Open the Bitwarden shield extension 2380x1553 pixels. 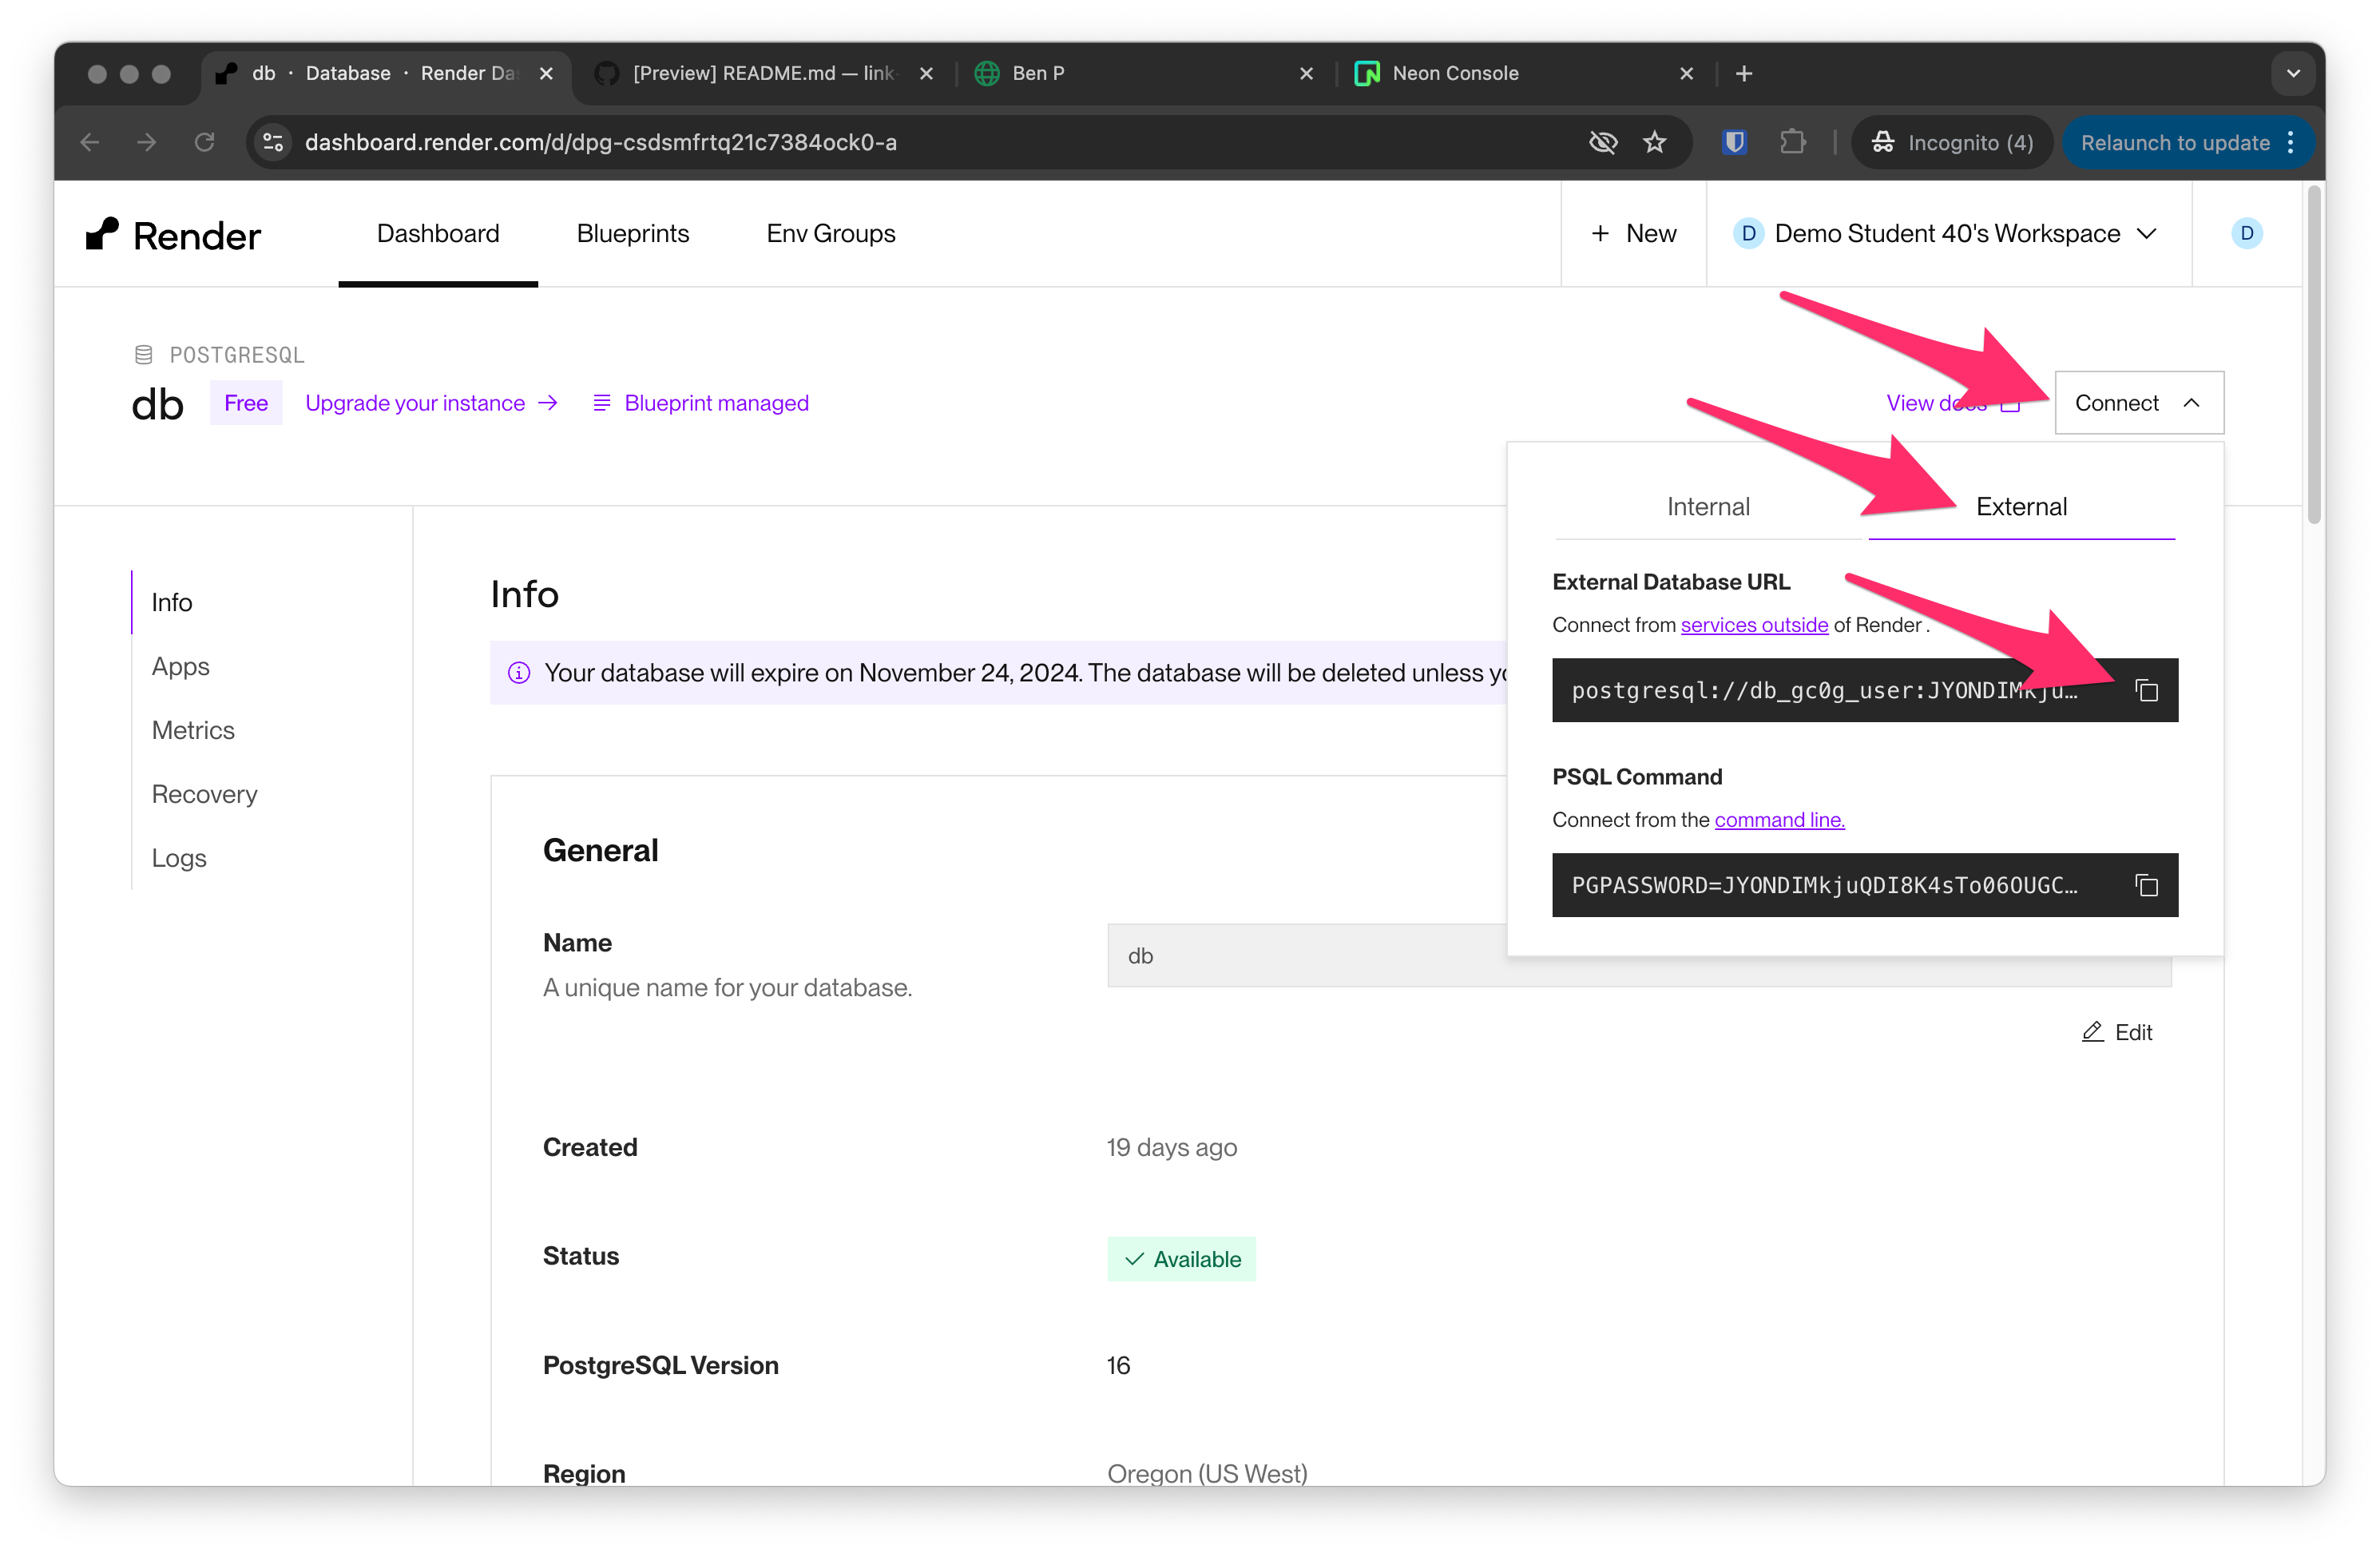1734,142
